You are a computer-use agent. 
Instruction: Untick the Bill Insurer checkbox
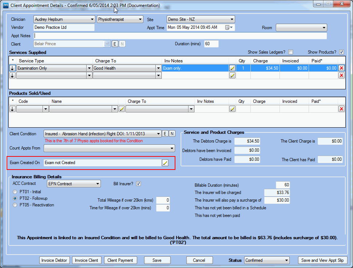pyautogui.click(x=138, y=184)
